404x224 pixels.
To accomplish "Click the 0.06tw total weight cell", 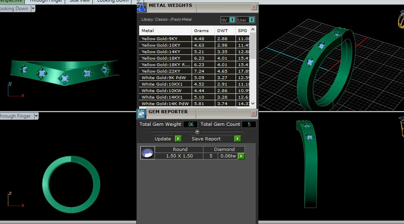I will point(228,156).
